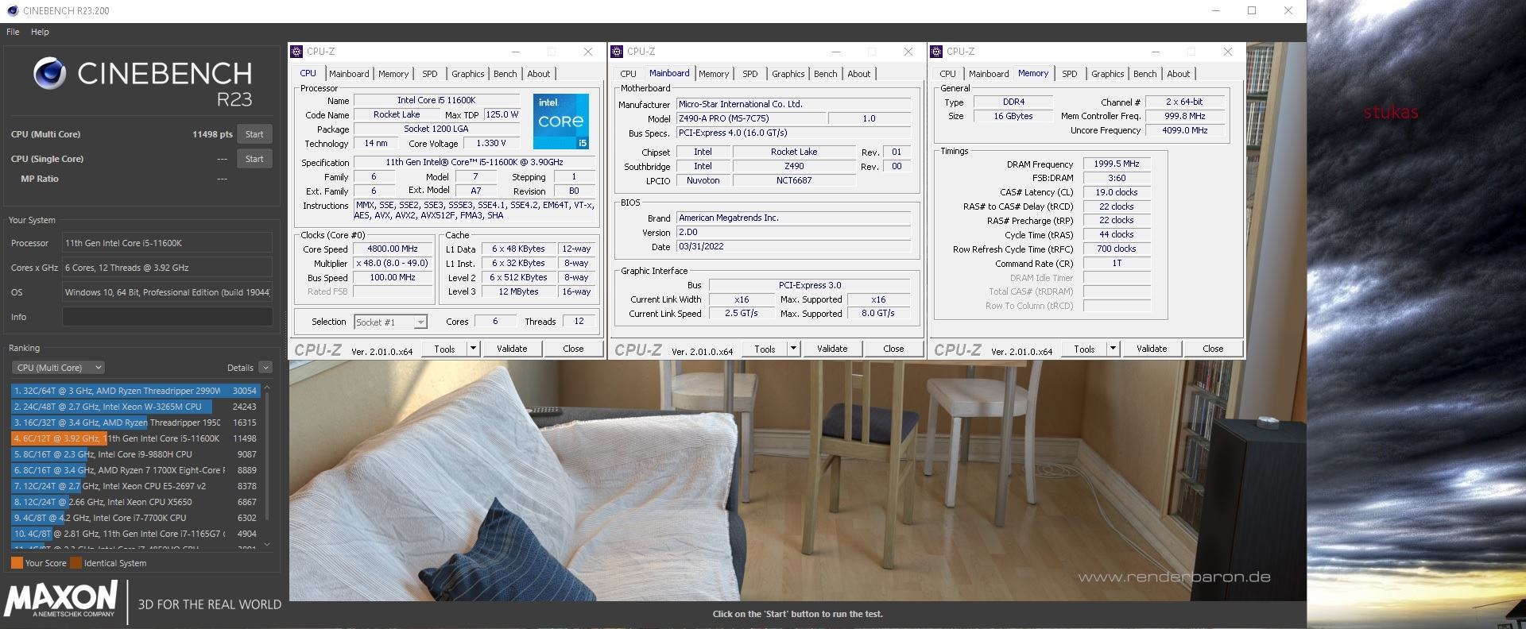Select ranking row Intel Xeon CPU X5650

tap(135, 502)
